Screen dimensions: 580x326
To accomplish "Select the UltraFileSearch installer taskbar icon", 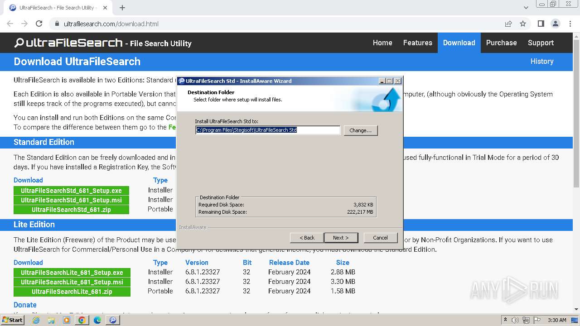I will (113, 320).
